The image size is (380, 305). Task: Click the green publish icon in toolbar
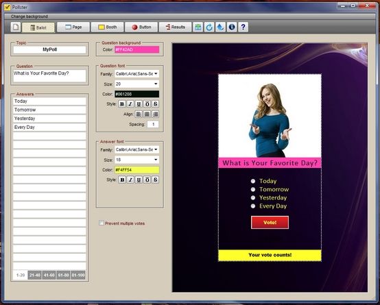click(x=198, y=27)
